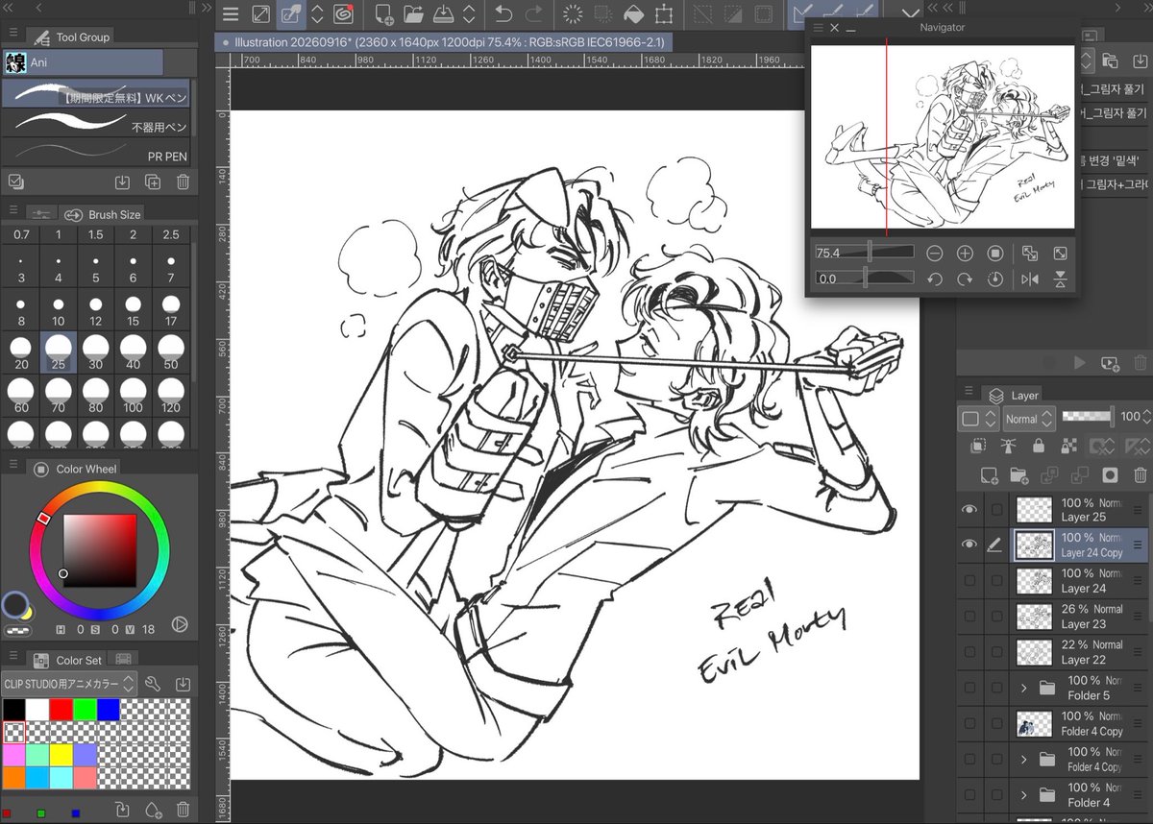Pick the red swatch in Color Set

(x=61, y=709)
